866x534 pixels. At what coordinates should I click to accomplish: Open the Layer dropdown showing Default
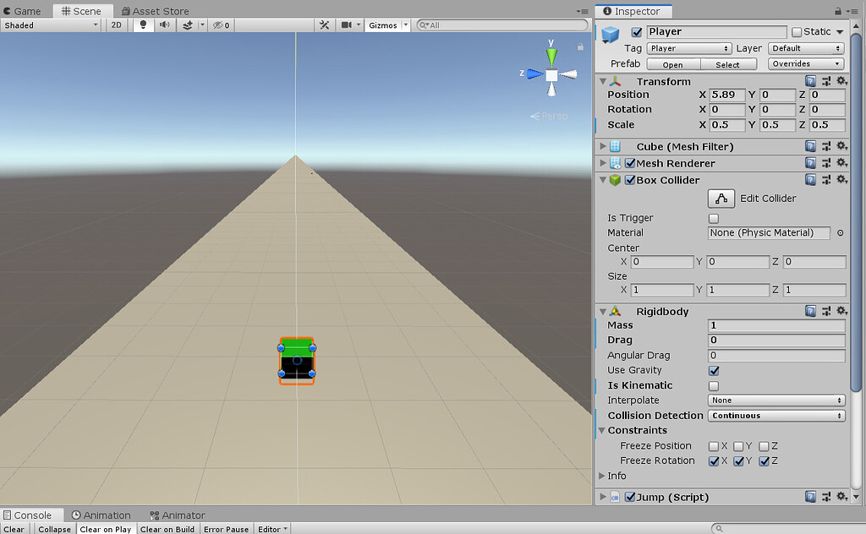coord(804,48)
